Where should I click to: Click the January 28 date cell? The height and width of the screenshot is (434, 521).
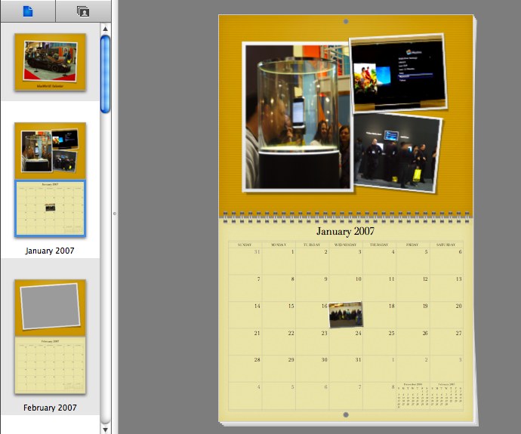(x=245, y=369)
